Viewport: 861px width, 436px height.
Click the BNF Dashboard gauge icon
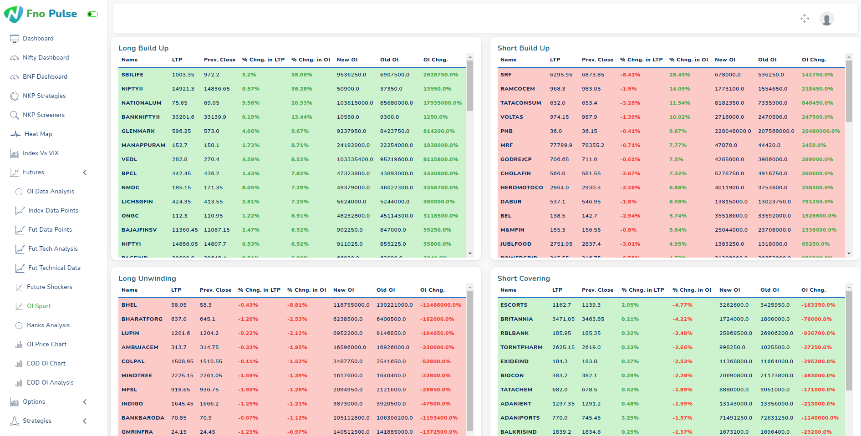click(15, 77)
